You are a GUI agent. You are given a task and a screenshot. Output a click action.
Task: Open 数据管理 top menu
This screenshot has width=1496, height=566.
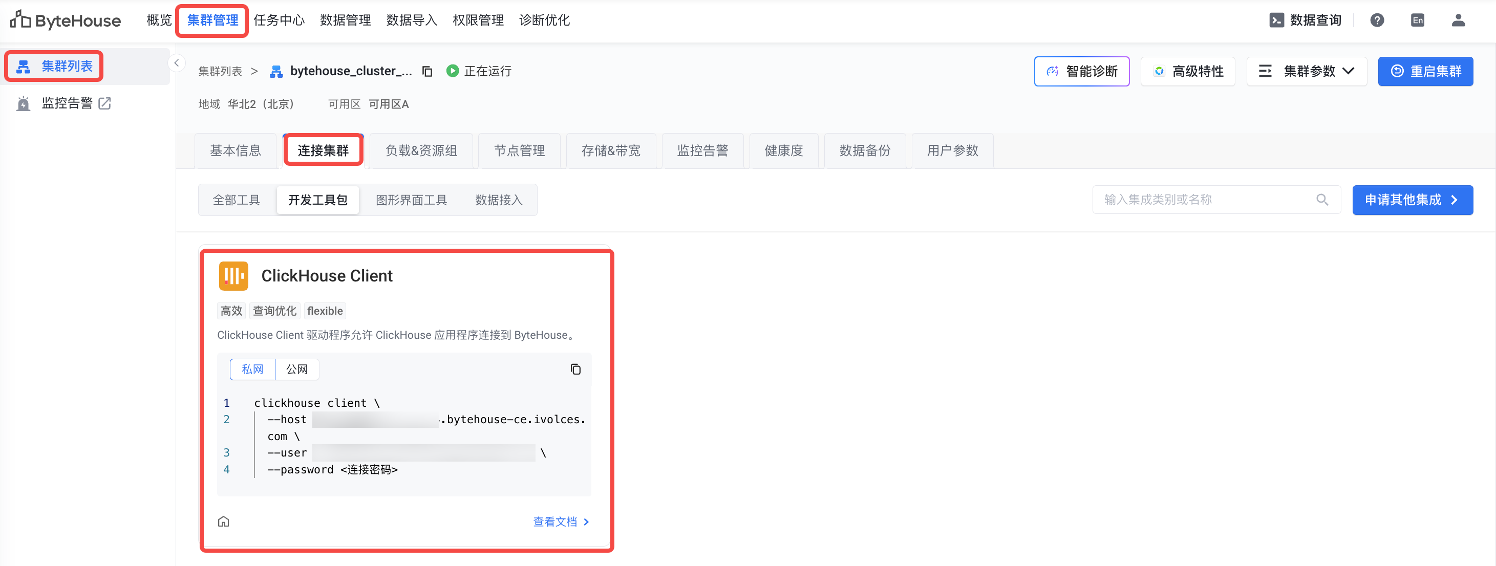pyautogui.click(x=345, y=20)
